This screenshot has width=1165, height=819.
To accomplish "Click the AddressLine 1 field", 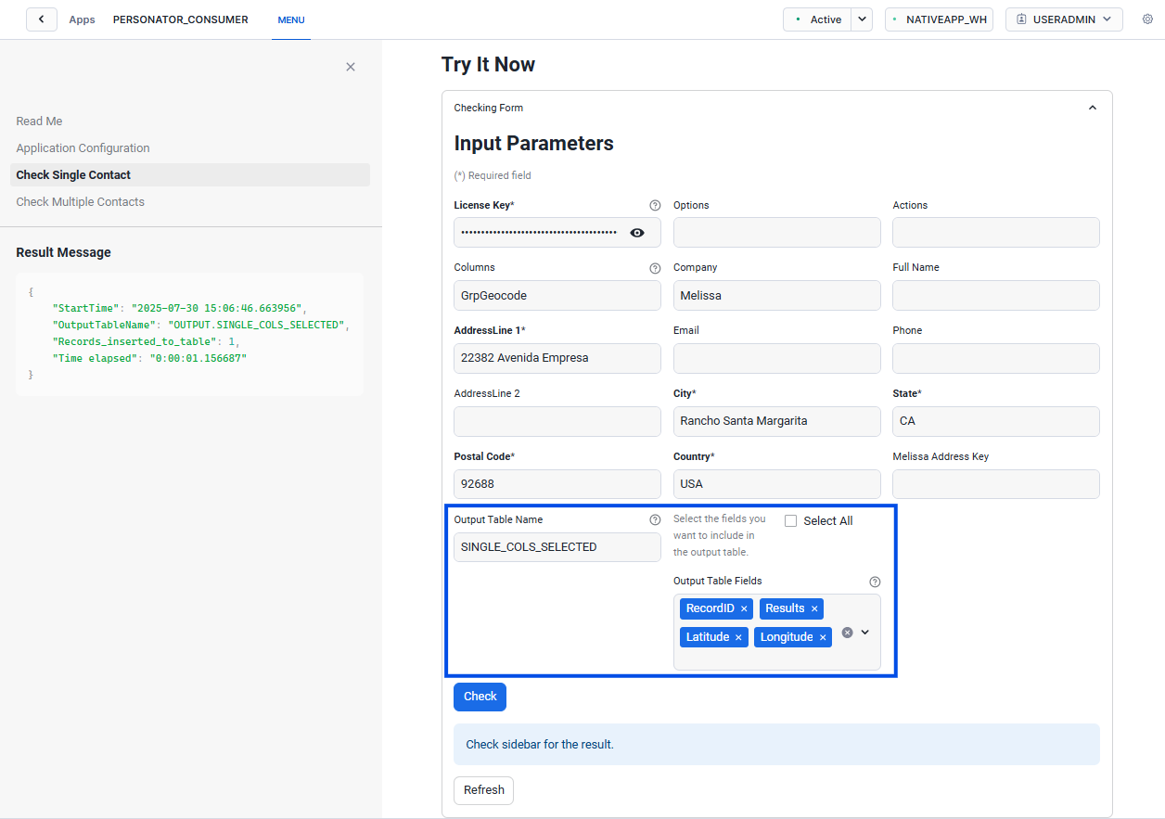I will coord(557,359).
